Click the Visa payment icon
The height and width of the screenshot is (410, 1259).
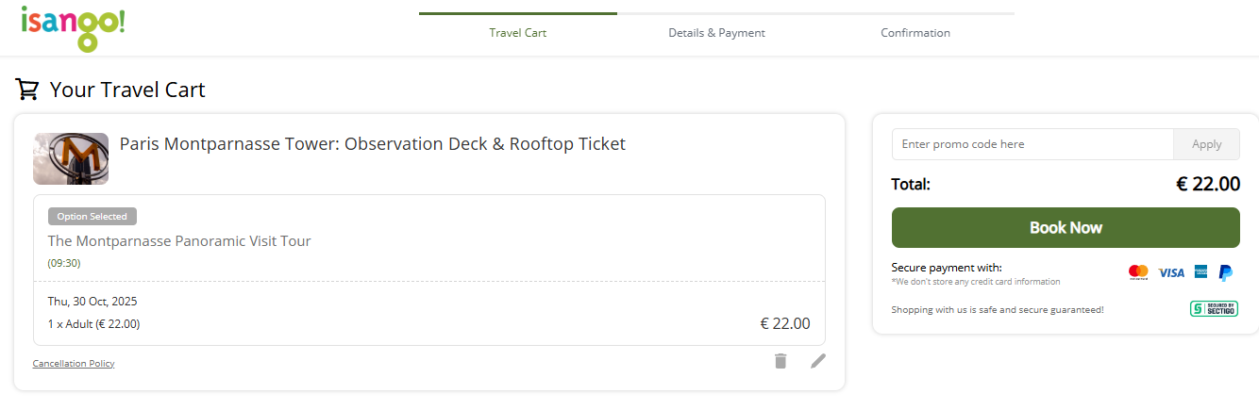pos(1171,272)
